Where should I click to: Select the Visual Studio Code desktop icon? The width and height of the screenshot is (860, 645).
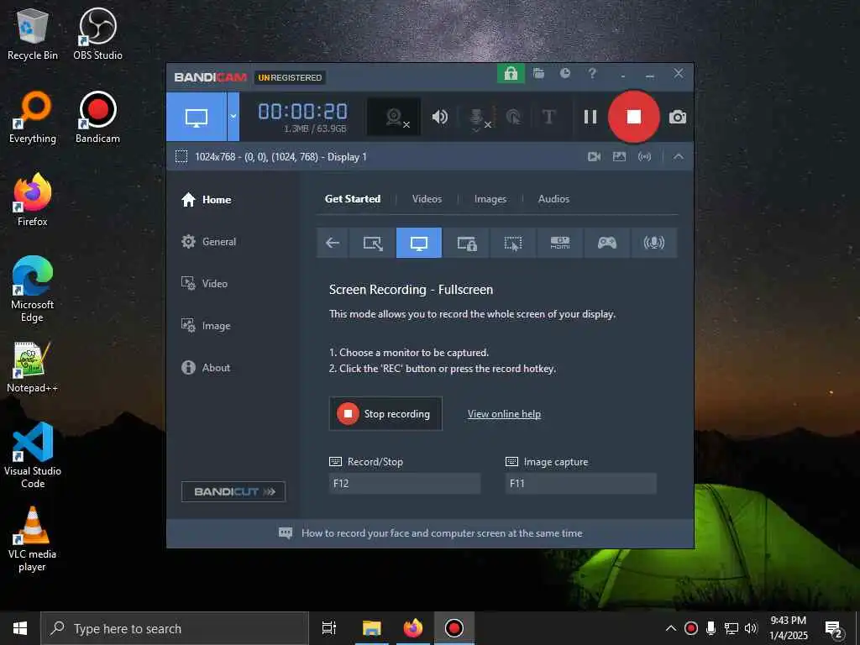click(x=33, y=455)
